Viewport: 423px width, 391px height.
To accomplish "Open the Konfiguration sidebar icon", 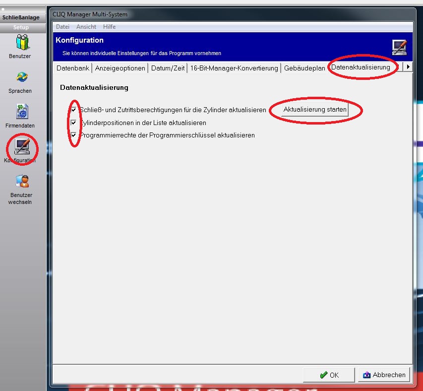I will click(x=22, y=147).
